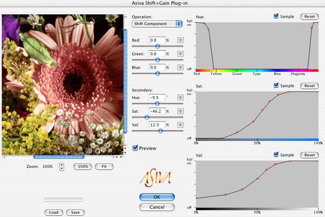Click the Asiva logo
The height and width of the screenshot is (217, 325).
(156, 176)
